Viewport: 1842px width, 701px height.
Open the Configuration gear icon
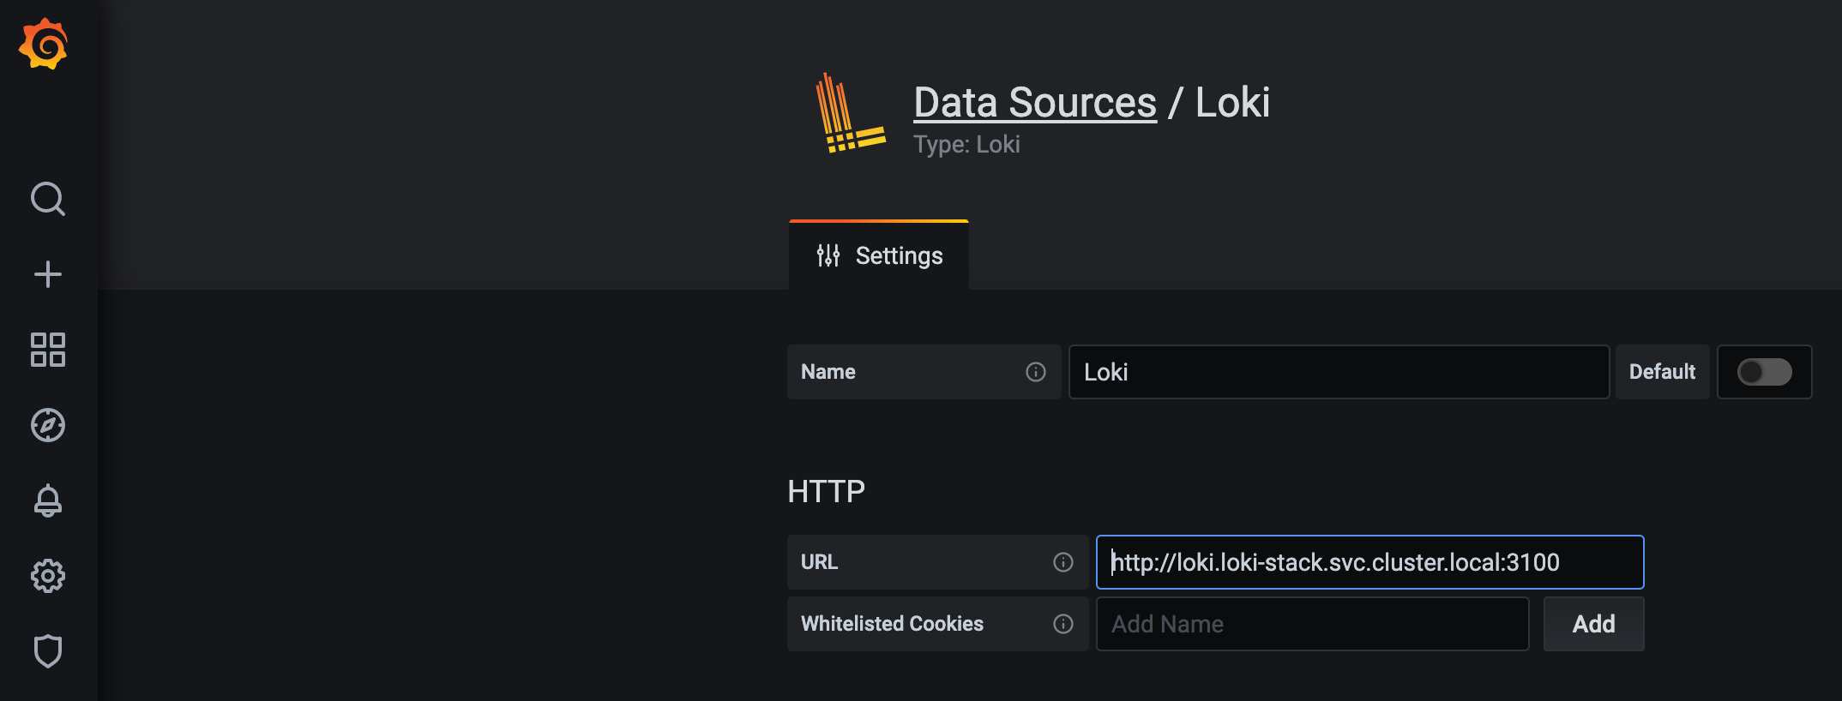click(x=48, y=576)
